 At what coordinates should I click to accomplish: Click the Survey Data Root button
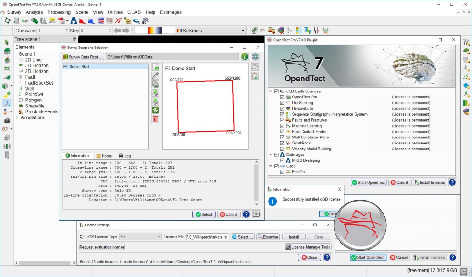(x=83, y=57)
